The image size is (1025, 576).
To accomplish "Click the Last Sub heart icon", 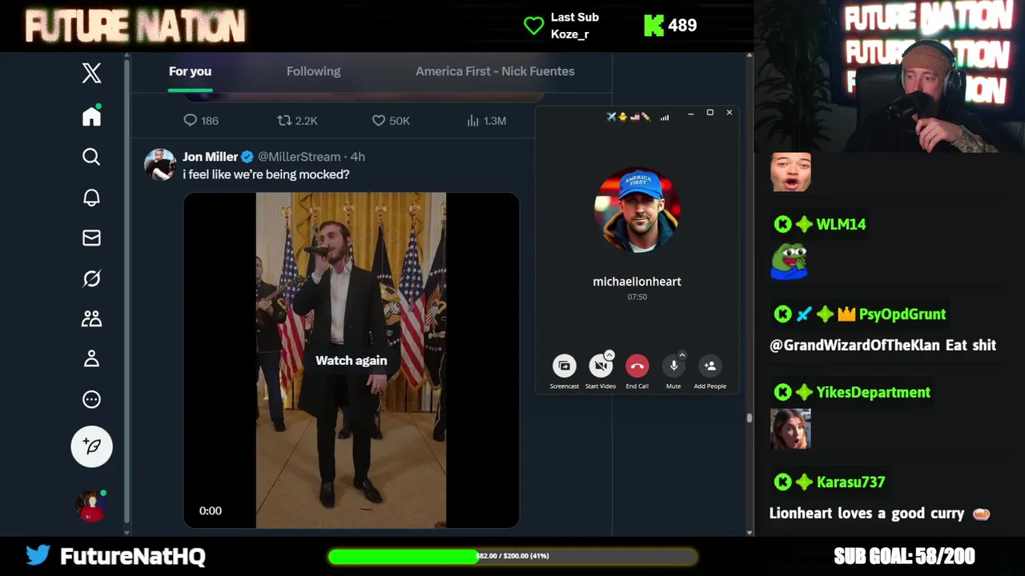I will point(533,26).
